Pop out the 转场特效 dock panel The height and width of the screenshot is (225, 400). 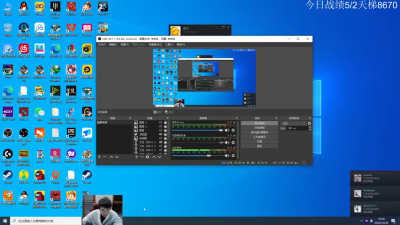coord(310,118)
